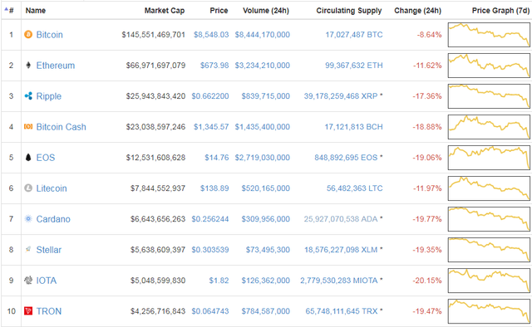Viewport: 532px width, 327px height.
Task: Click Bitcoin supply 17,027,487 BTC
Action: click(354, 35)
